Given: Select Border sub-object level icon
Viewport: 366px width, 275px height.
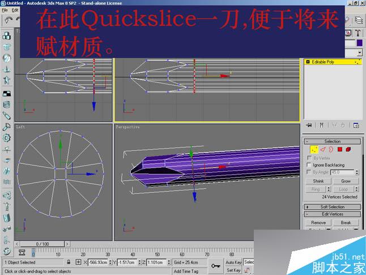Looking at the screenshot, I should click(331, 149).
